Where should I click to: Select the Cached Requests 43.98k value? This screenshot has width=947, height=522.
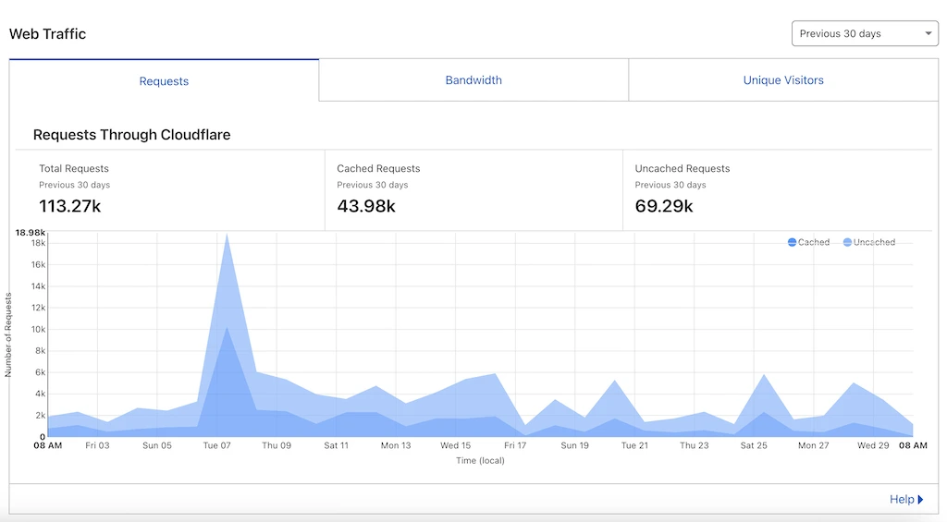click(x=366, y=206)
